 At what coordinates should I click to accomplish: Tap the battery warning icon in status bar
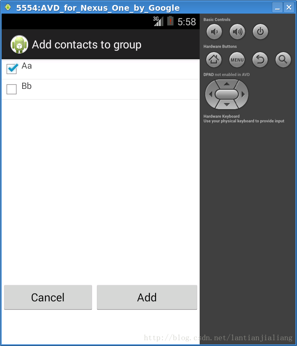[x=170, y=21]
